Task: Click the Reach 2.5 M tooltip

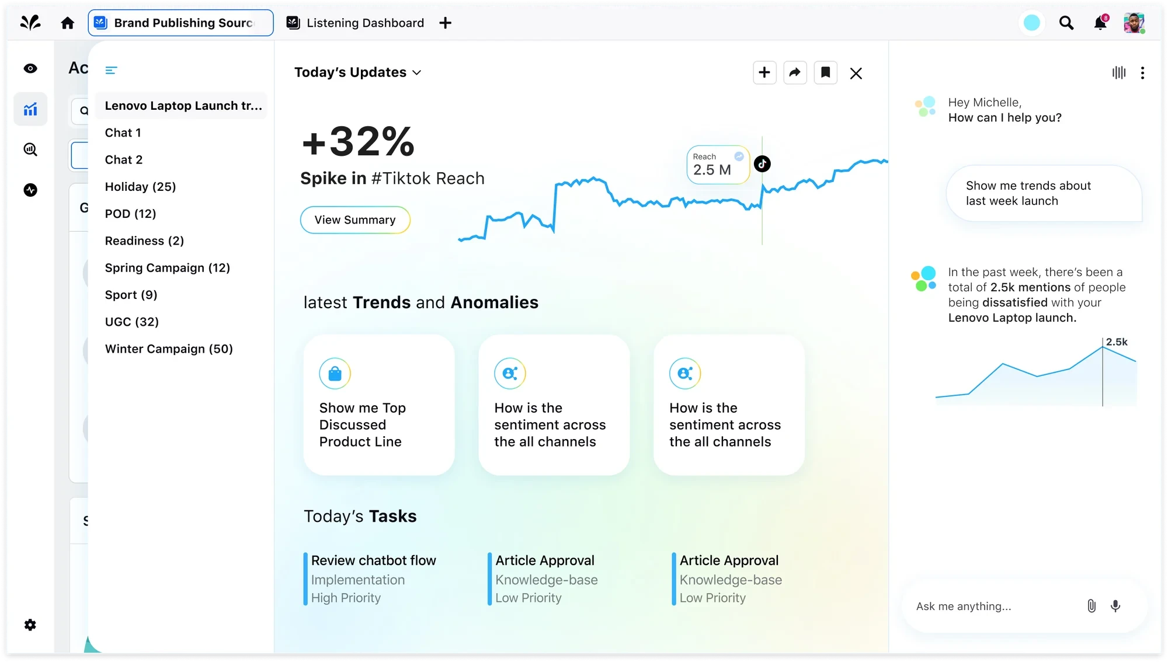Action: (718, 165)
